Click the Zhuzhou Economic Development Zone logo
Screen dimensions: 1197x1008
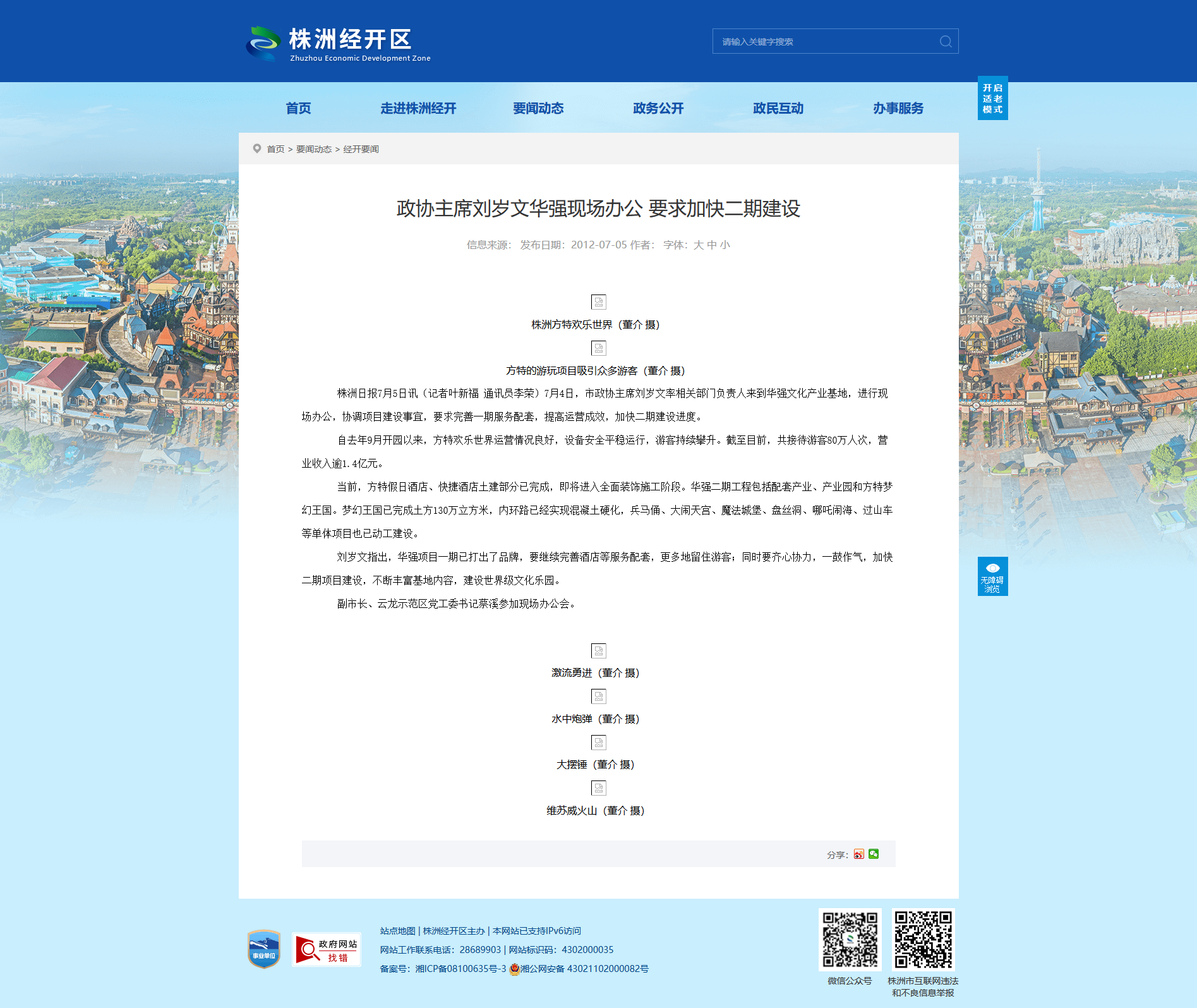(339, 43)
